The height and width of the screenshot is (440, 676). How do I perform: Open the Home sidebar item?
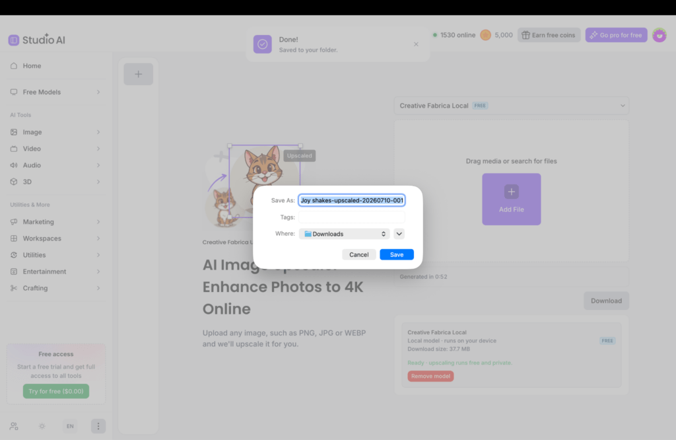tap(56, 65)
